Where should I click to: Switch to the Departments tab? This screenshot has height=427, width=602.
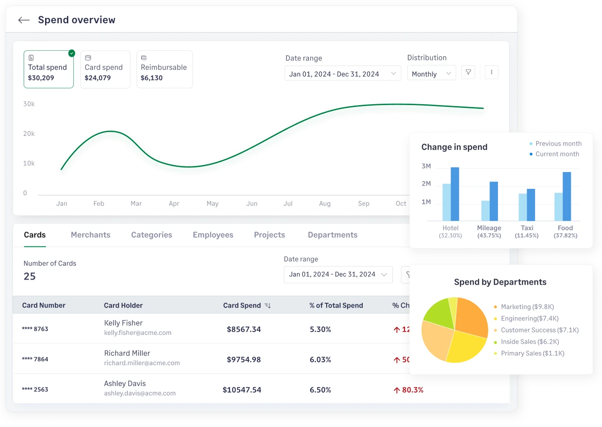tap(333, 235)
